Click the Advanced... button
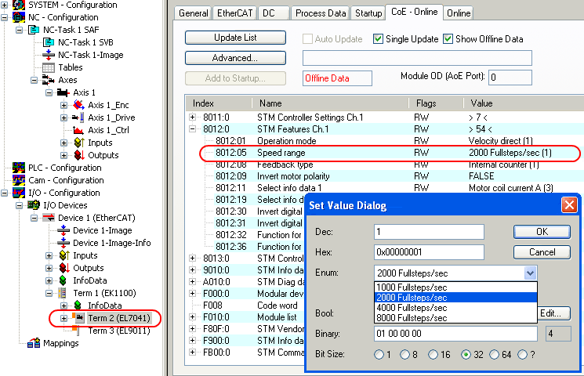Screen dimensions: 584x376 pos(235,58)
